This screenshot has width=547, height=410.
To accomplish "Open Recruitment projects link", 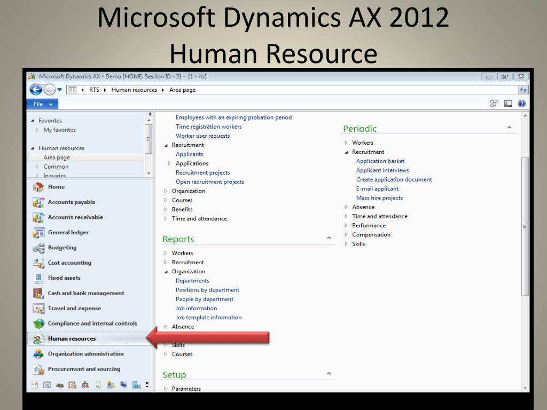I will (x=202, y=172).
